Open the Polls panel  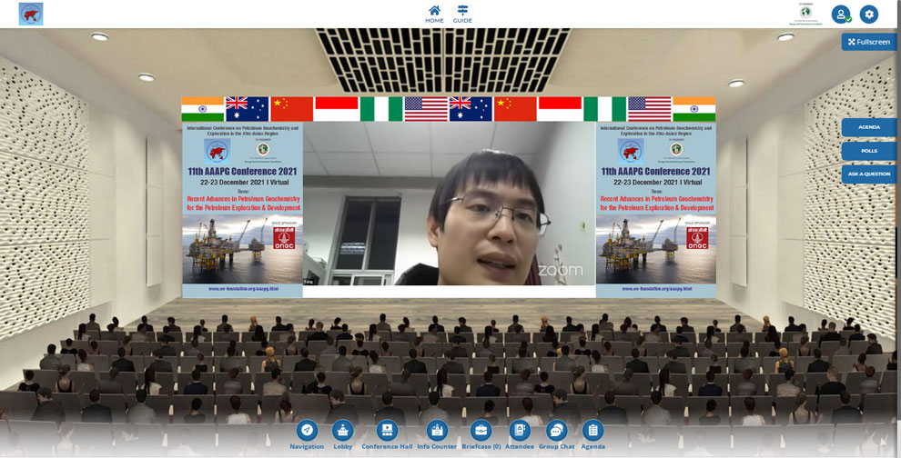pyautogui.click(x=869, y=151)
